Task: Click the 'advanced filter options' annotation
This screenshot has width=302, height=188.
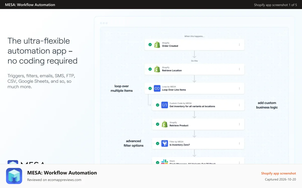Action: [134, 143]
